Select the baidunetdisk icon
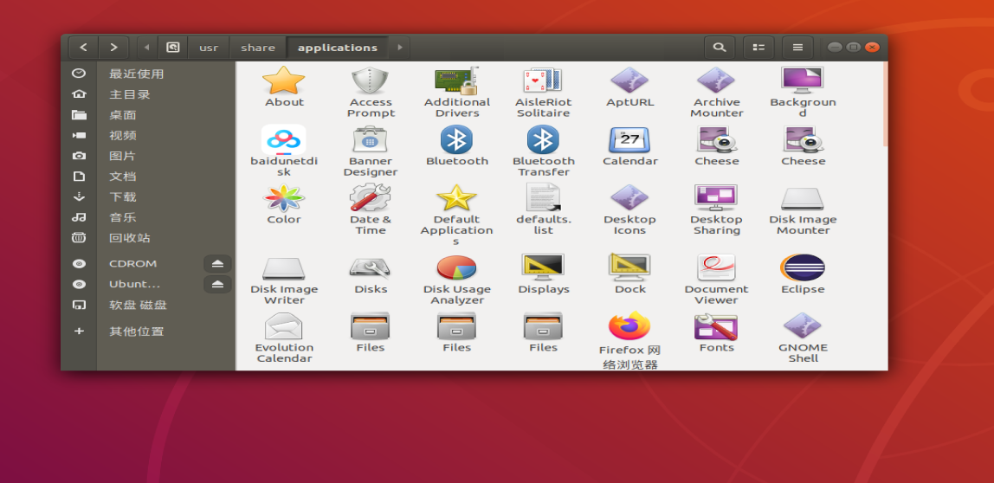Viewport: 994px width, 483px height. point(283,139)
